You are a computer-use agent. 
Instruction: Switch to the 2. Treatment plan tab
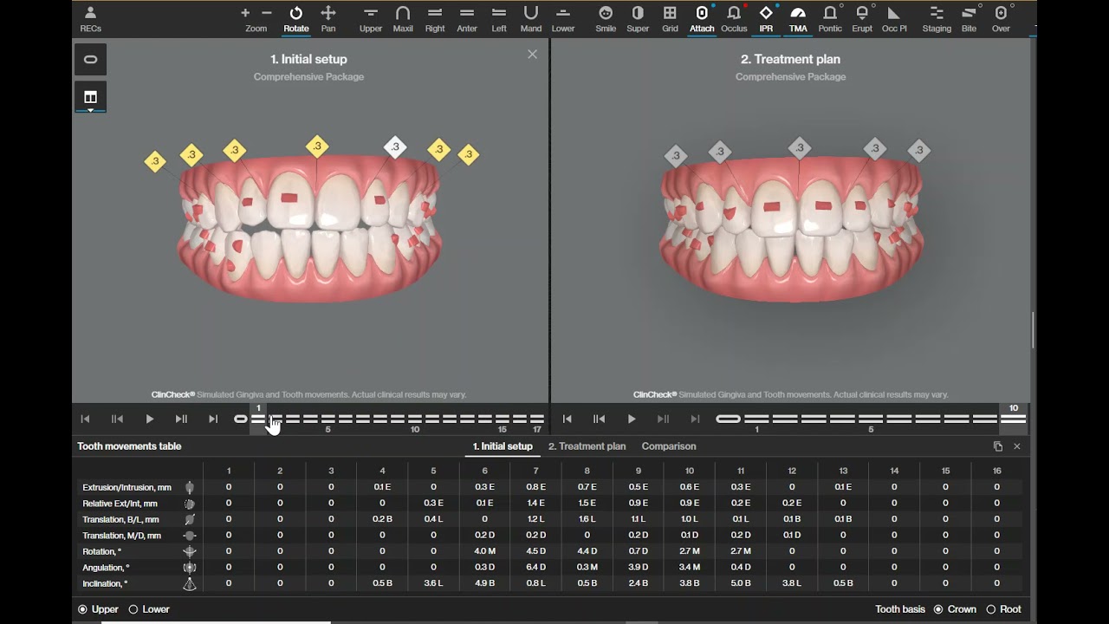tap(587, 446)
